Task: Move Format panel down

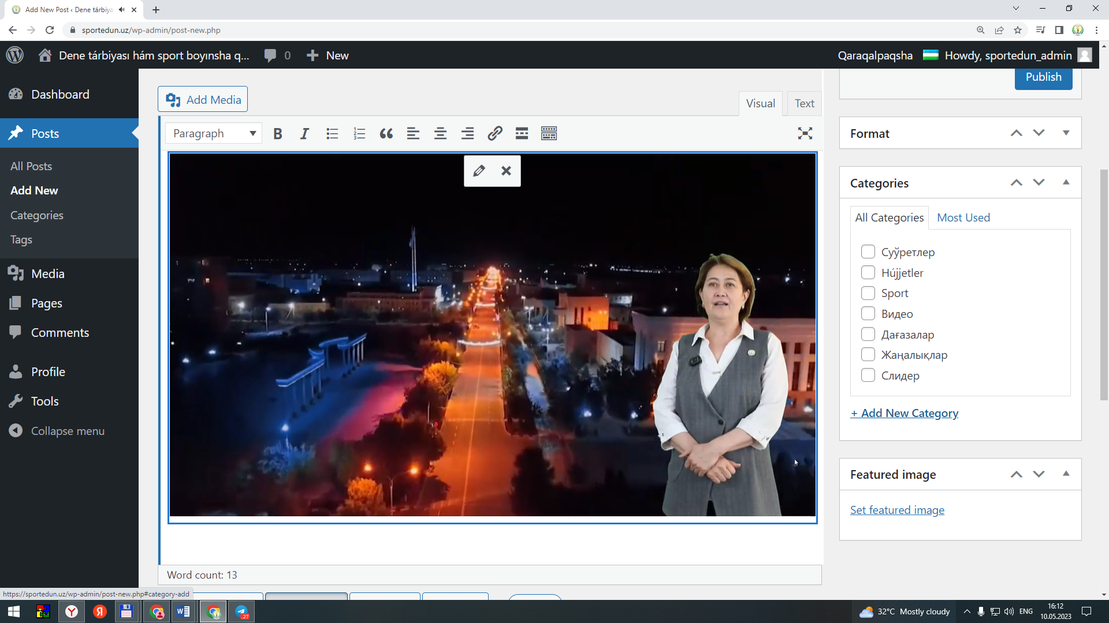Action: (x=1039, y=133)
